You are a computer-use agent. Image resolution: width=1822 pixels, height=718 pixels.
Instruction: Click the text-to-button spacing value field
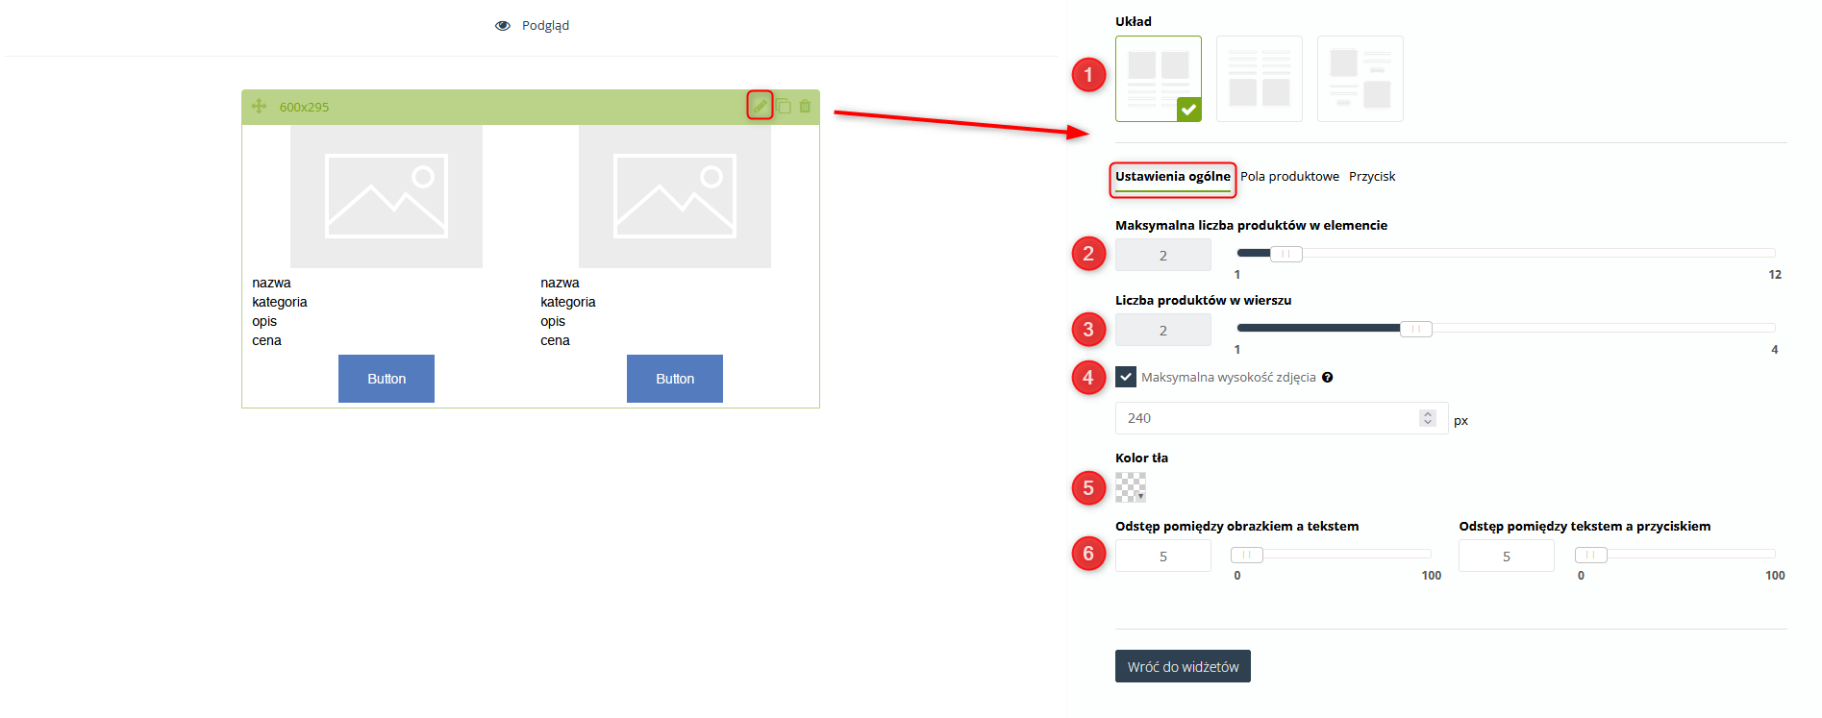click(x=1506, y=557)
